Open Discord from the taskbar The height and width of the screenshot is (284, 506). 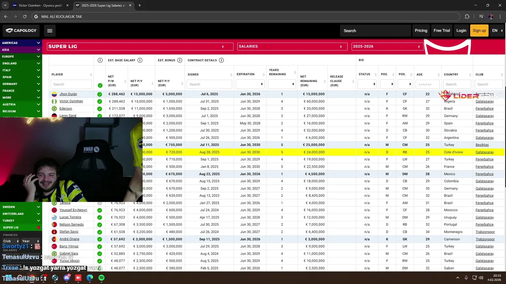coord(66,278)
